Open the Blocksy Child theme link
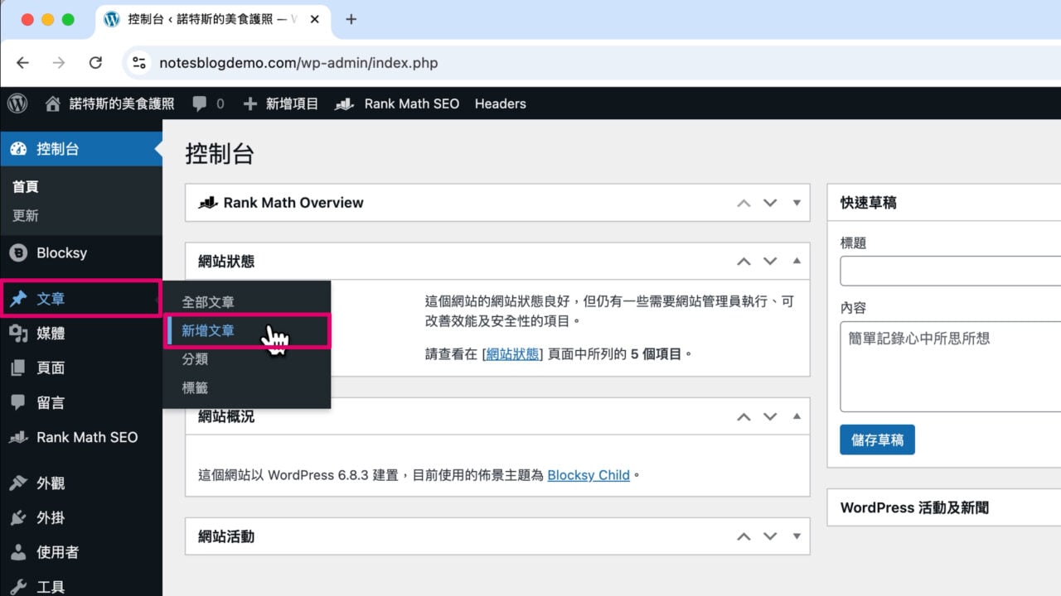 589,475
